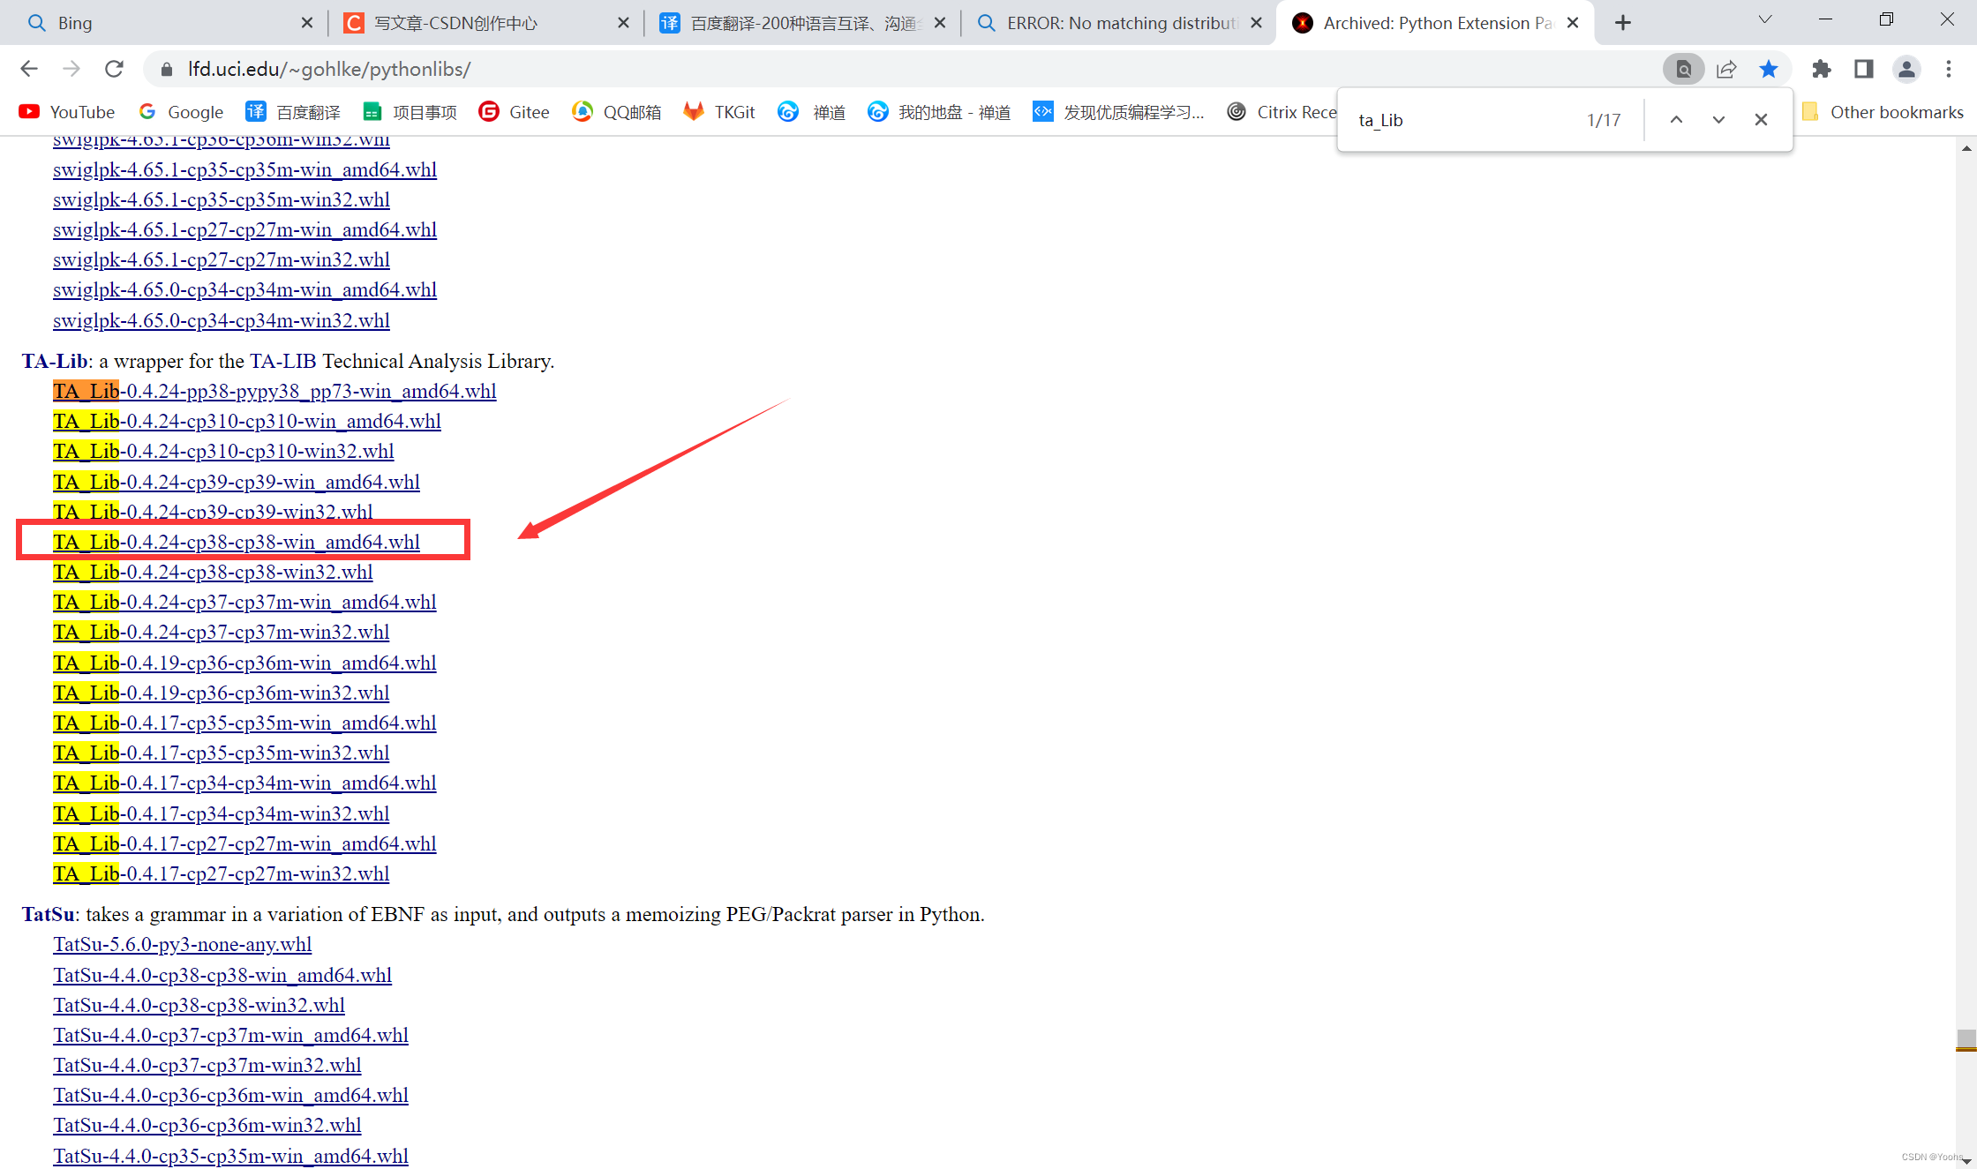Click the extensions puzzle icon
Screen dimensions: 1977x1169
(1821, 69)
